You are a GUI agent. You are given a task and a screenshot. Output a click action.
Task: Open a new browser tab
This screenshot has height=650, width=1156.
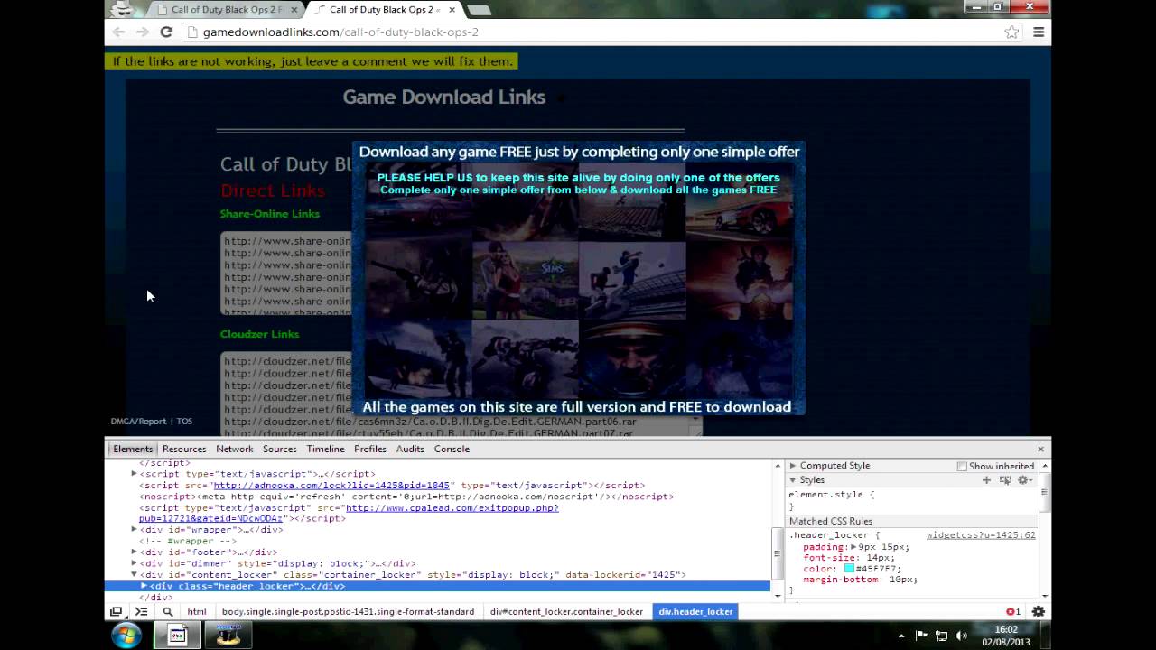click(479, 10)
